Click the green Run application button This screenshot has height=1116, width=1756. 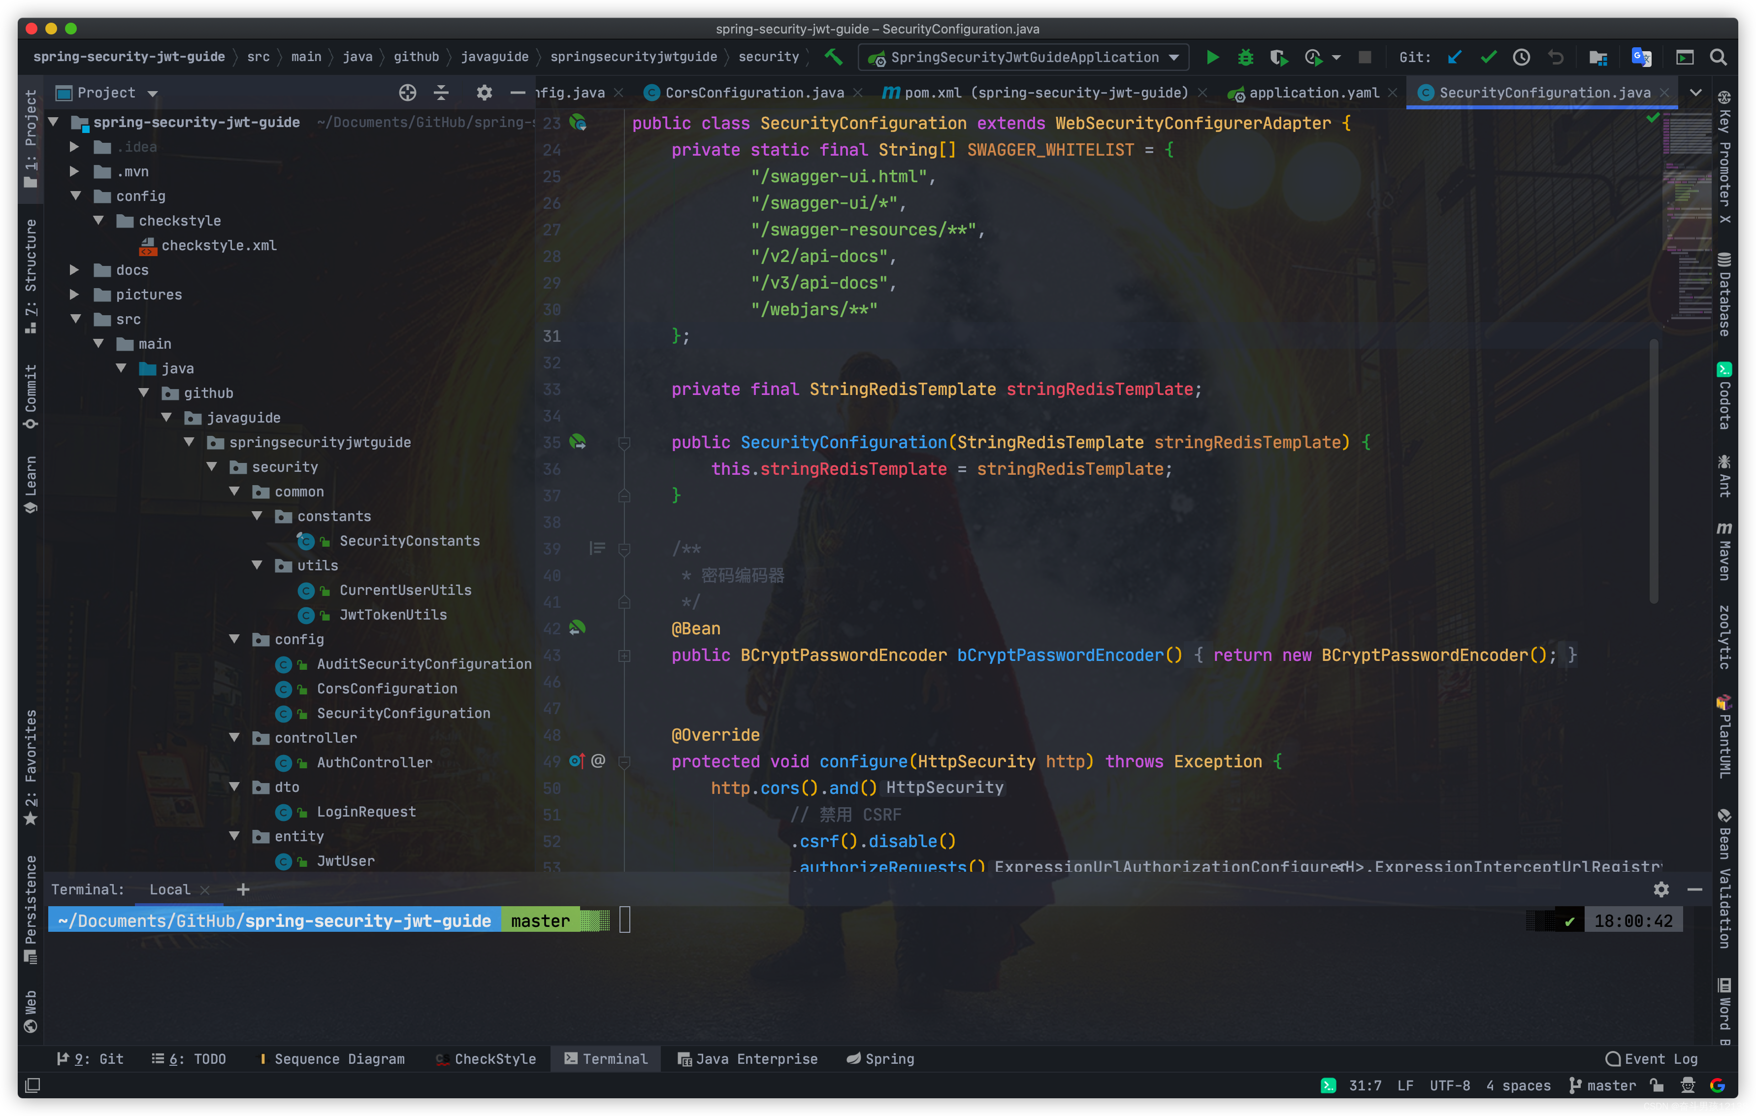click(x=1212, y=58)
